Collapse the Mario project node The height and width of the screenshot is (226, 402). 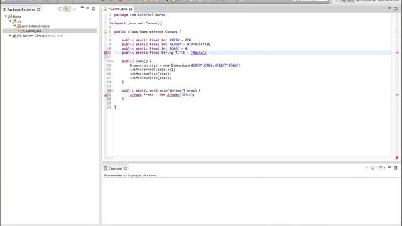coord(6,16)
